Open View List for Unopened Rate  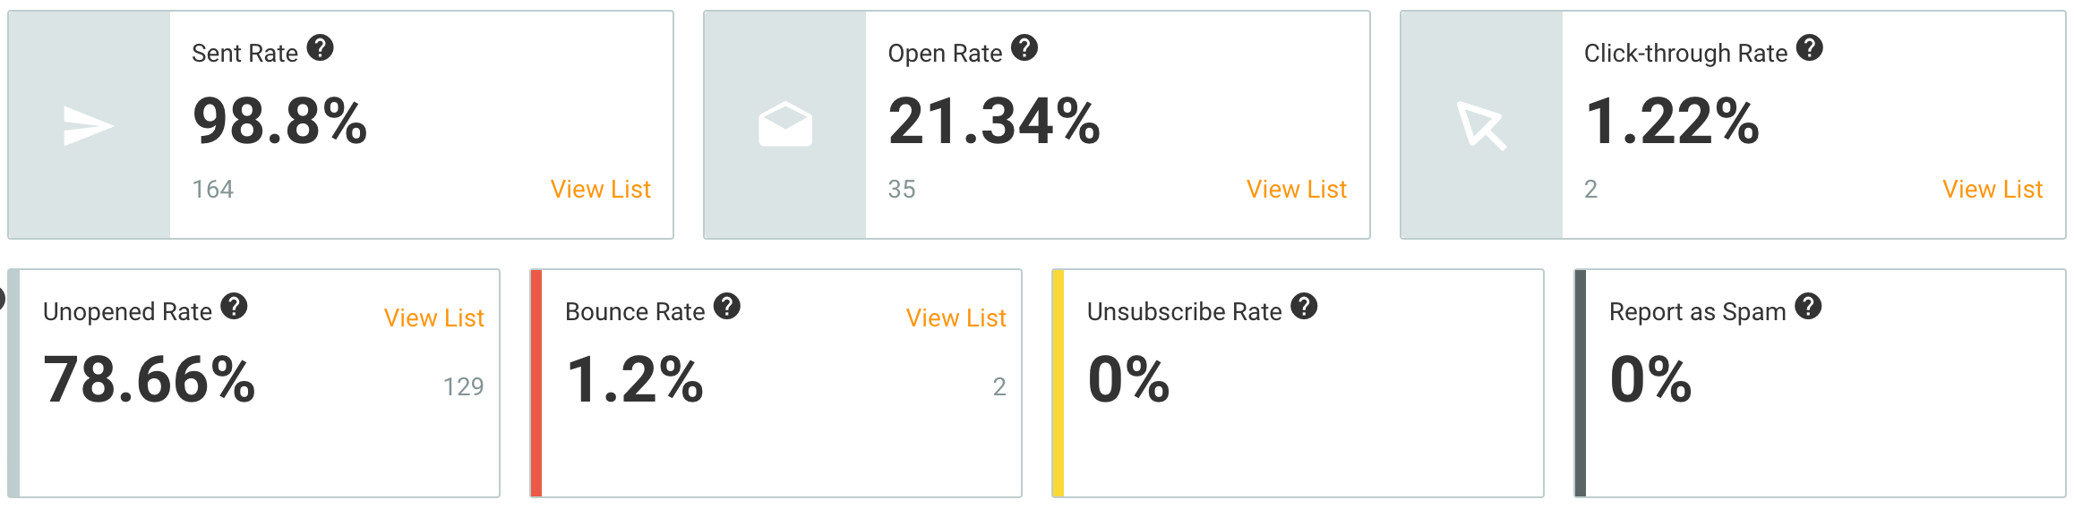point(433,318)
